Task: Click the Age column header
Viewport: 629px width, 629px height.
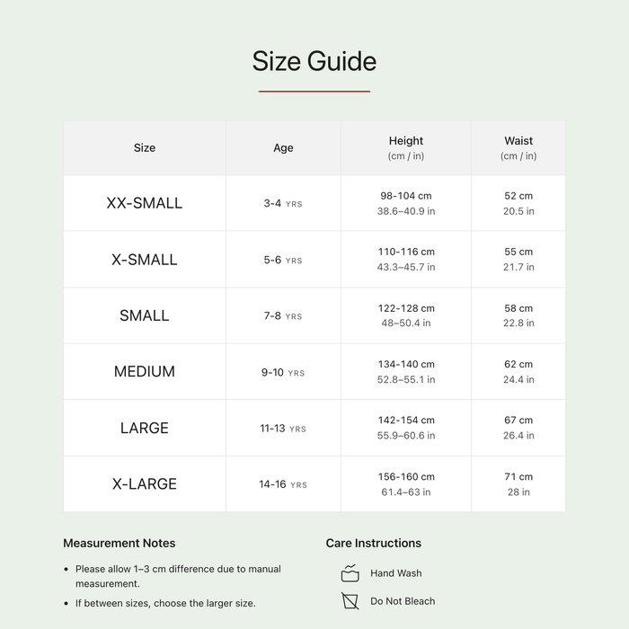Action: [283, 147]
